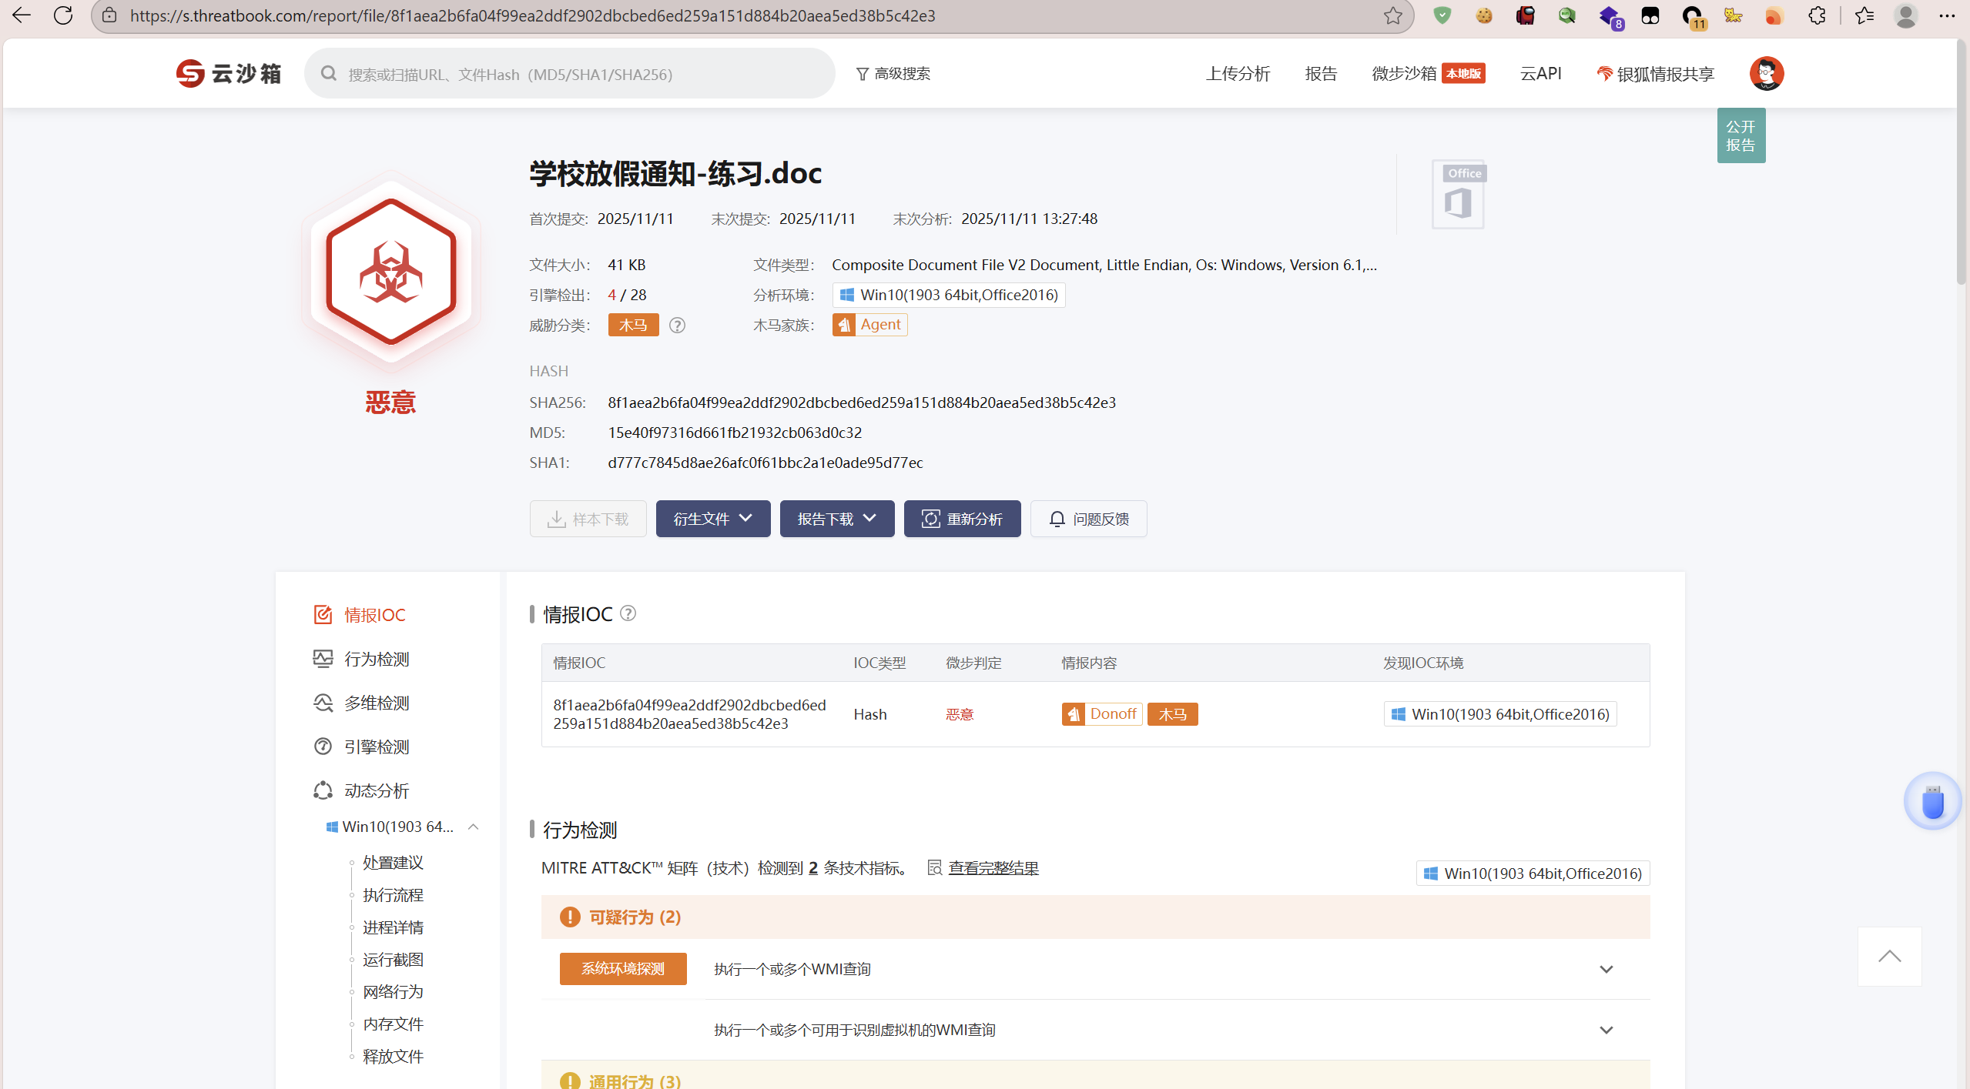The width and height of the screenshot is (1970, 1089).
Task: Open the browser profile avatar
Action: (1906, 15)
